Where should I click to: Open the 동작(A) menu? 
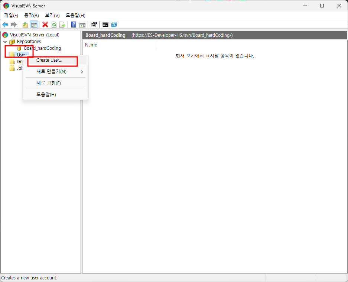coord(32,15)
